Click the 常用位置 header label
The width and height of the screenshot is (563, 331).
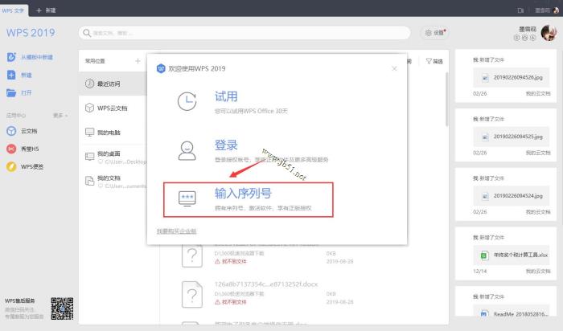(95, 61)
